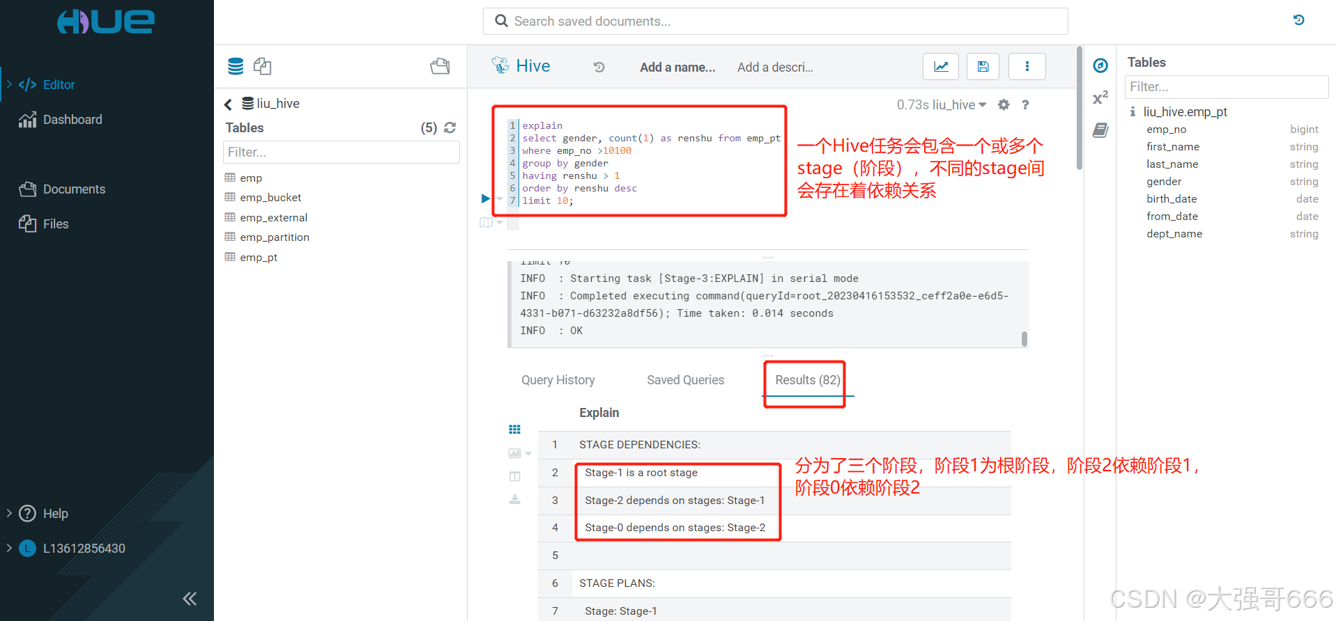Screen dimensions: 1336x621
Task: Click row 'Stage-2 depends on stages: Stage-1'
Action: pyautogui.click(x=774, y=501)
